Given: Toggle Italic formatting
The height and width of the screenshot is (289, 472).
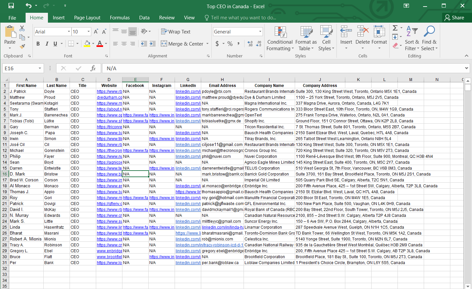Looking at the screenshot, I should point(47,44).
